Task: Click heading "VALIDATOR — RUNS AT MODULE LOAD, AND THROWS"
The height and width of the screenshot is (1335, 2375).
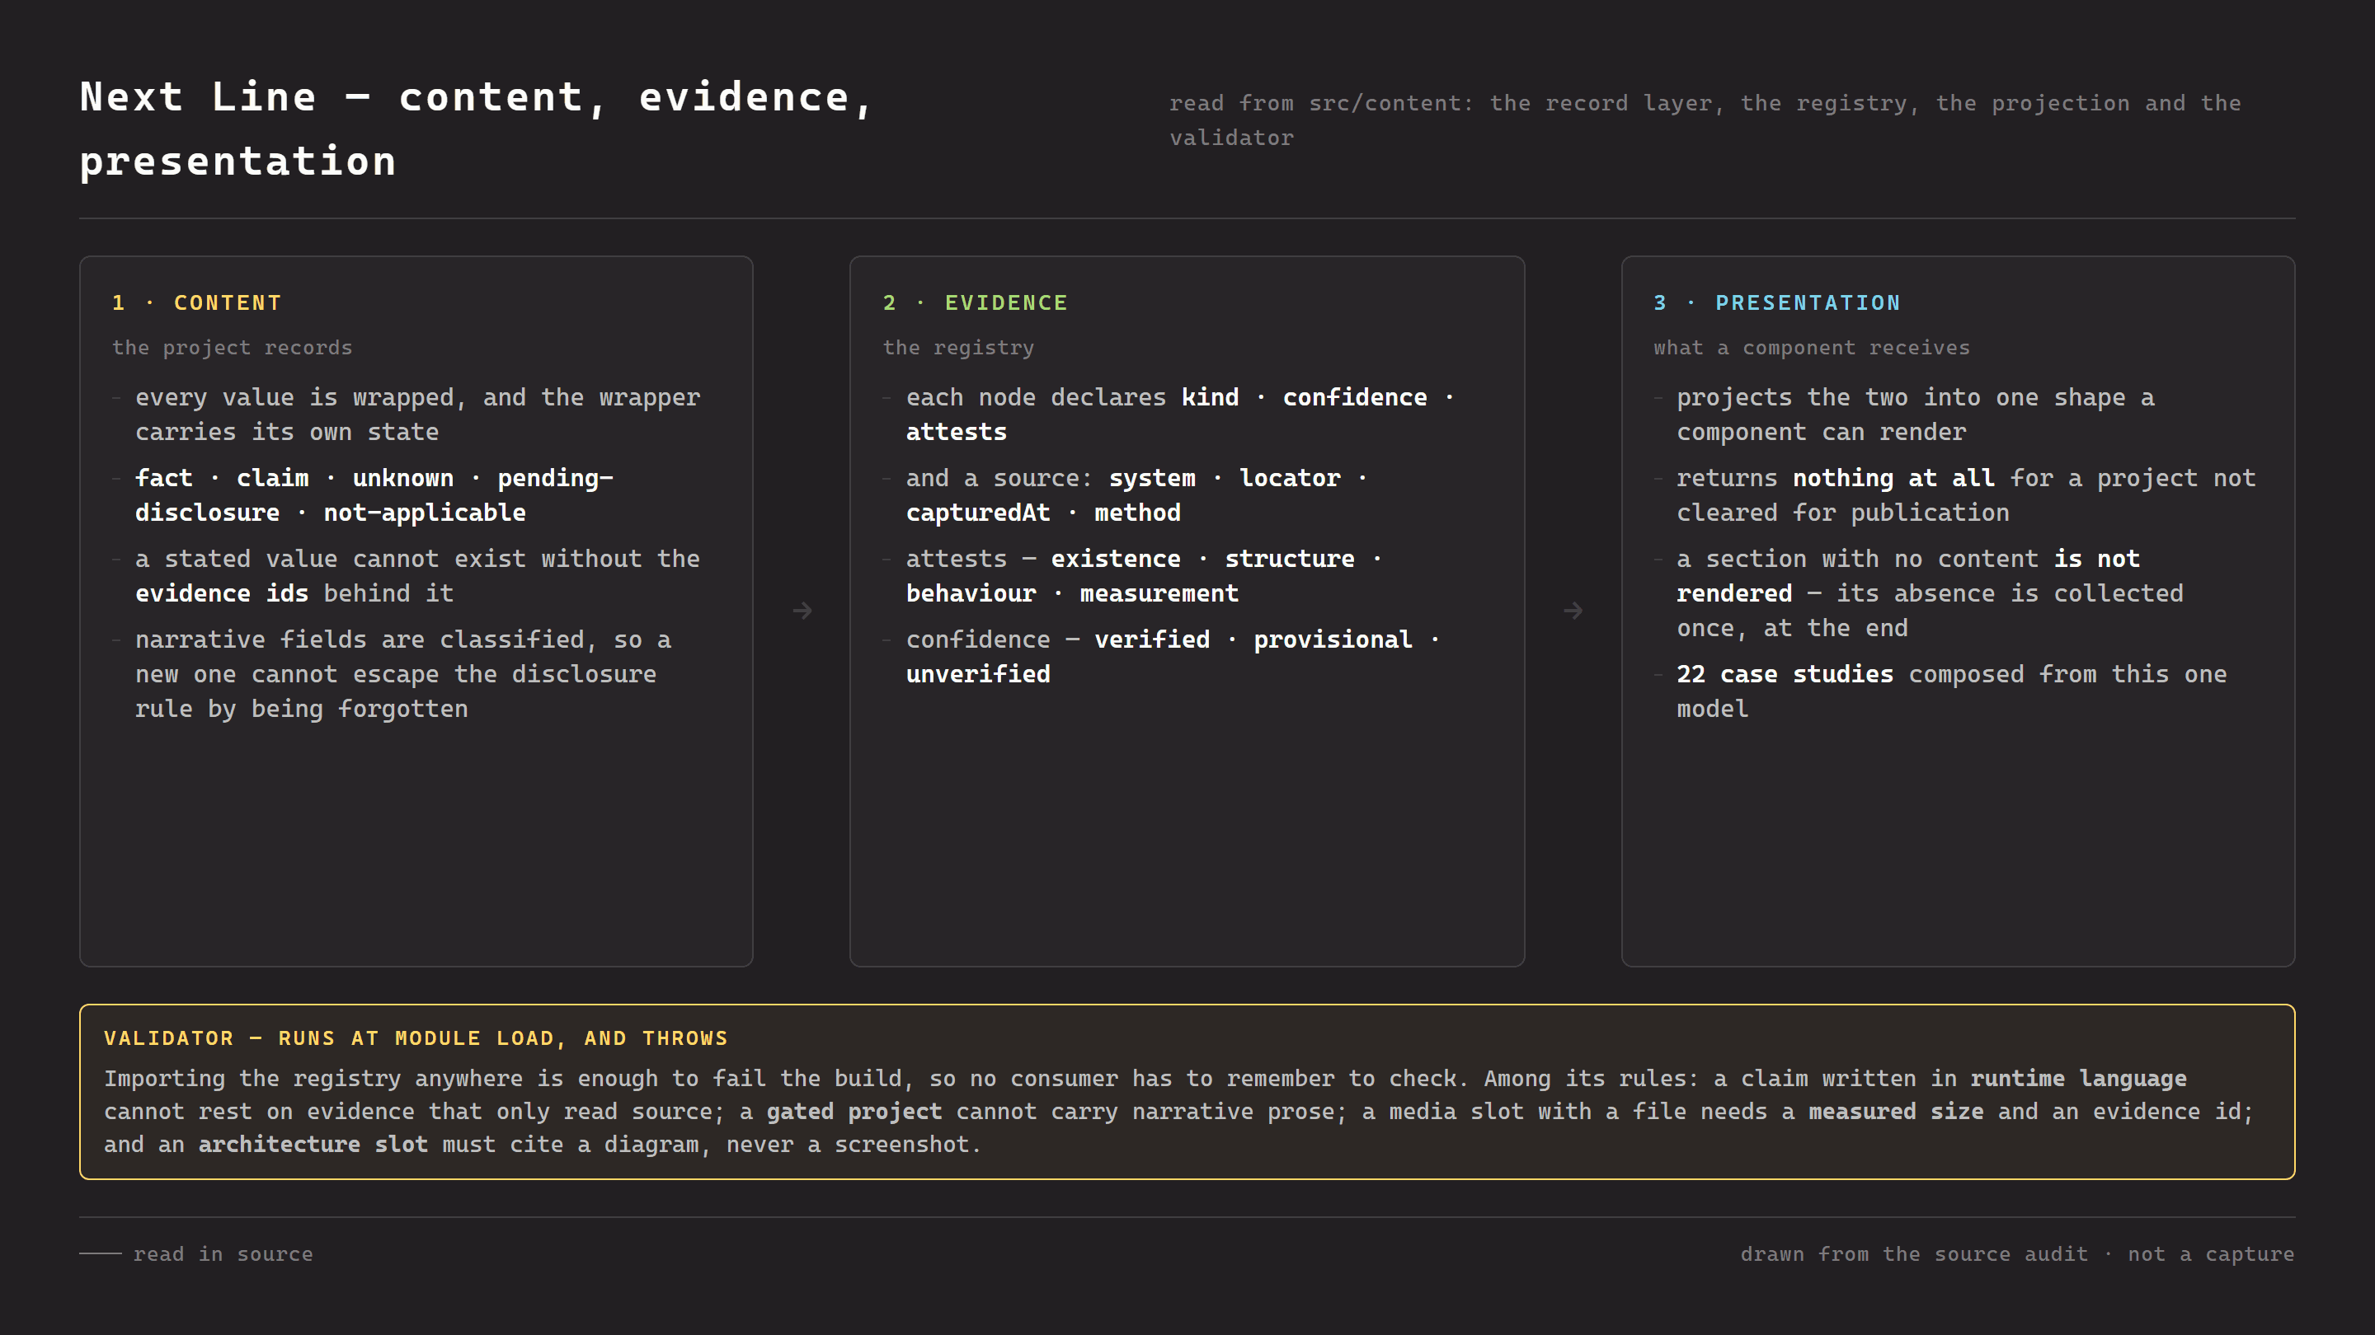Action: 416,1038
